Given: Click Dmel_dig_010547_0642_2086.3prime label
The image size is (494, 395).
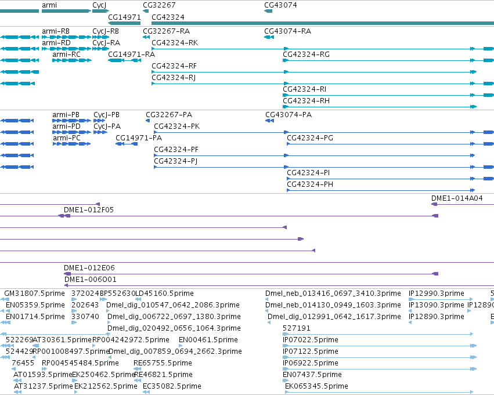Looking at the screenshot, I should tap(173, 306).
